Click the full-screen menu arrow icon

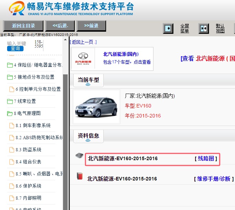click(x=168, y=28)
